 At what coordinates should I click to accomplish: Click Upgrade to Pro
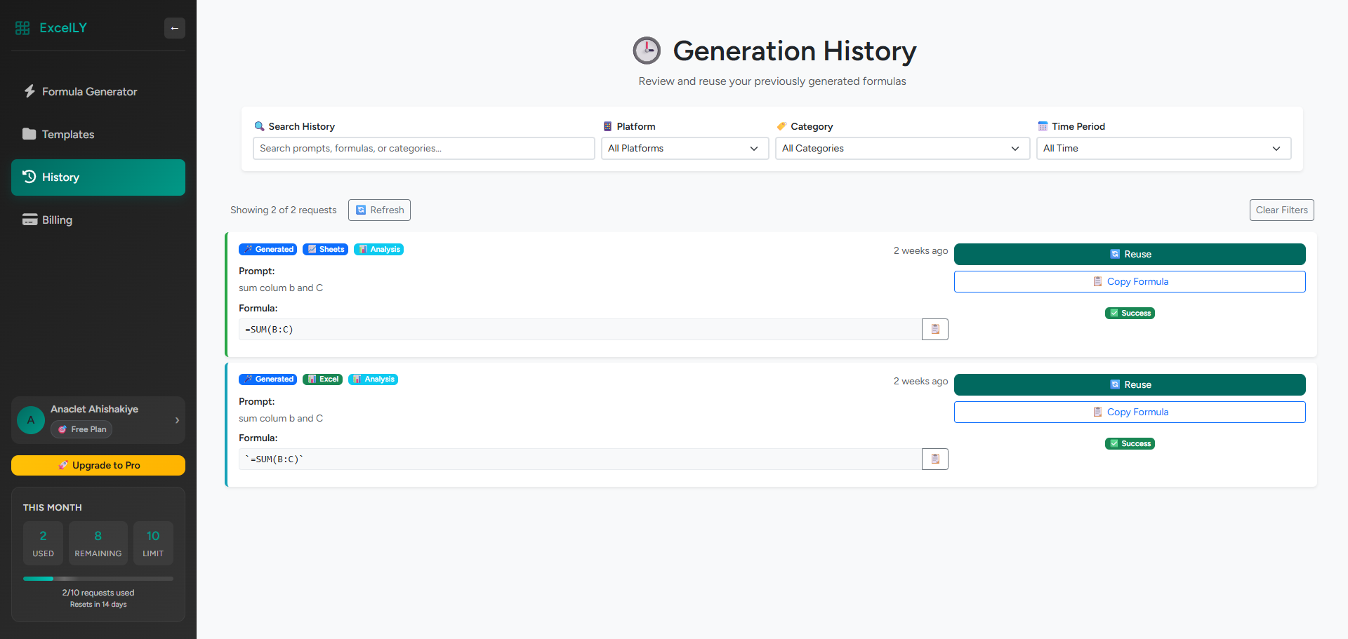click(98, 465)
